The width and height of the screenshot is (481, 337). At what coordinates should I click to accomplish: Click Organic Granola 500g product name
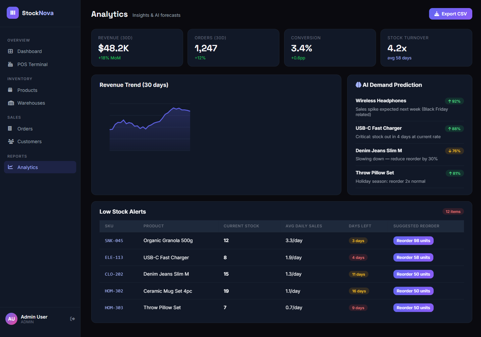tap(168, 240)
